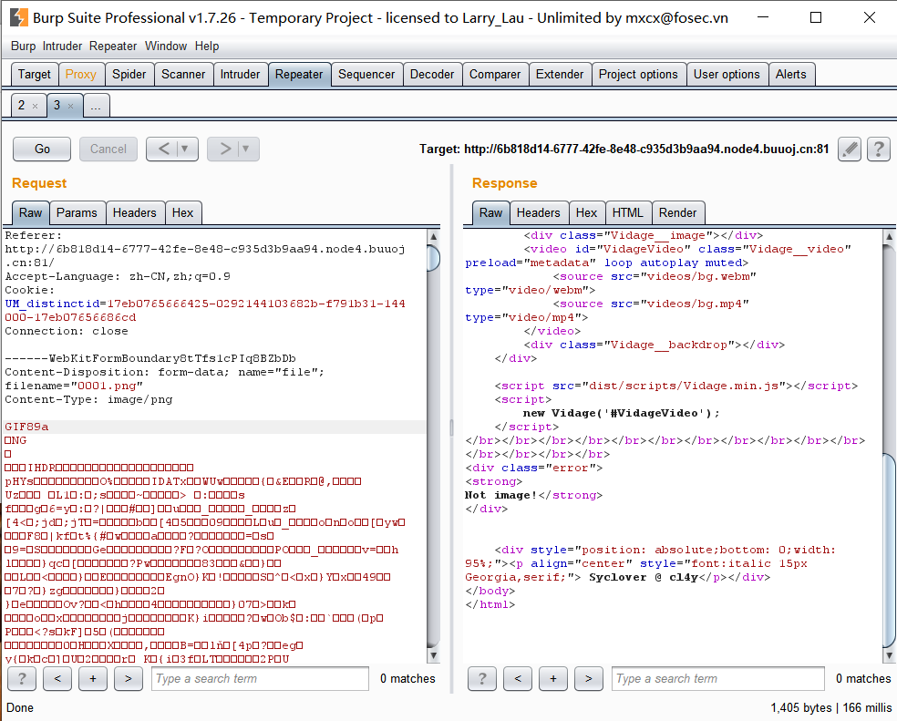
Task: Add new Repeater tab with ellipsis
Action: click(x=96, y=106)
